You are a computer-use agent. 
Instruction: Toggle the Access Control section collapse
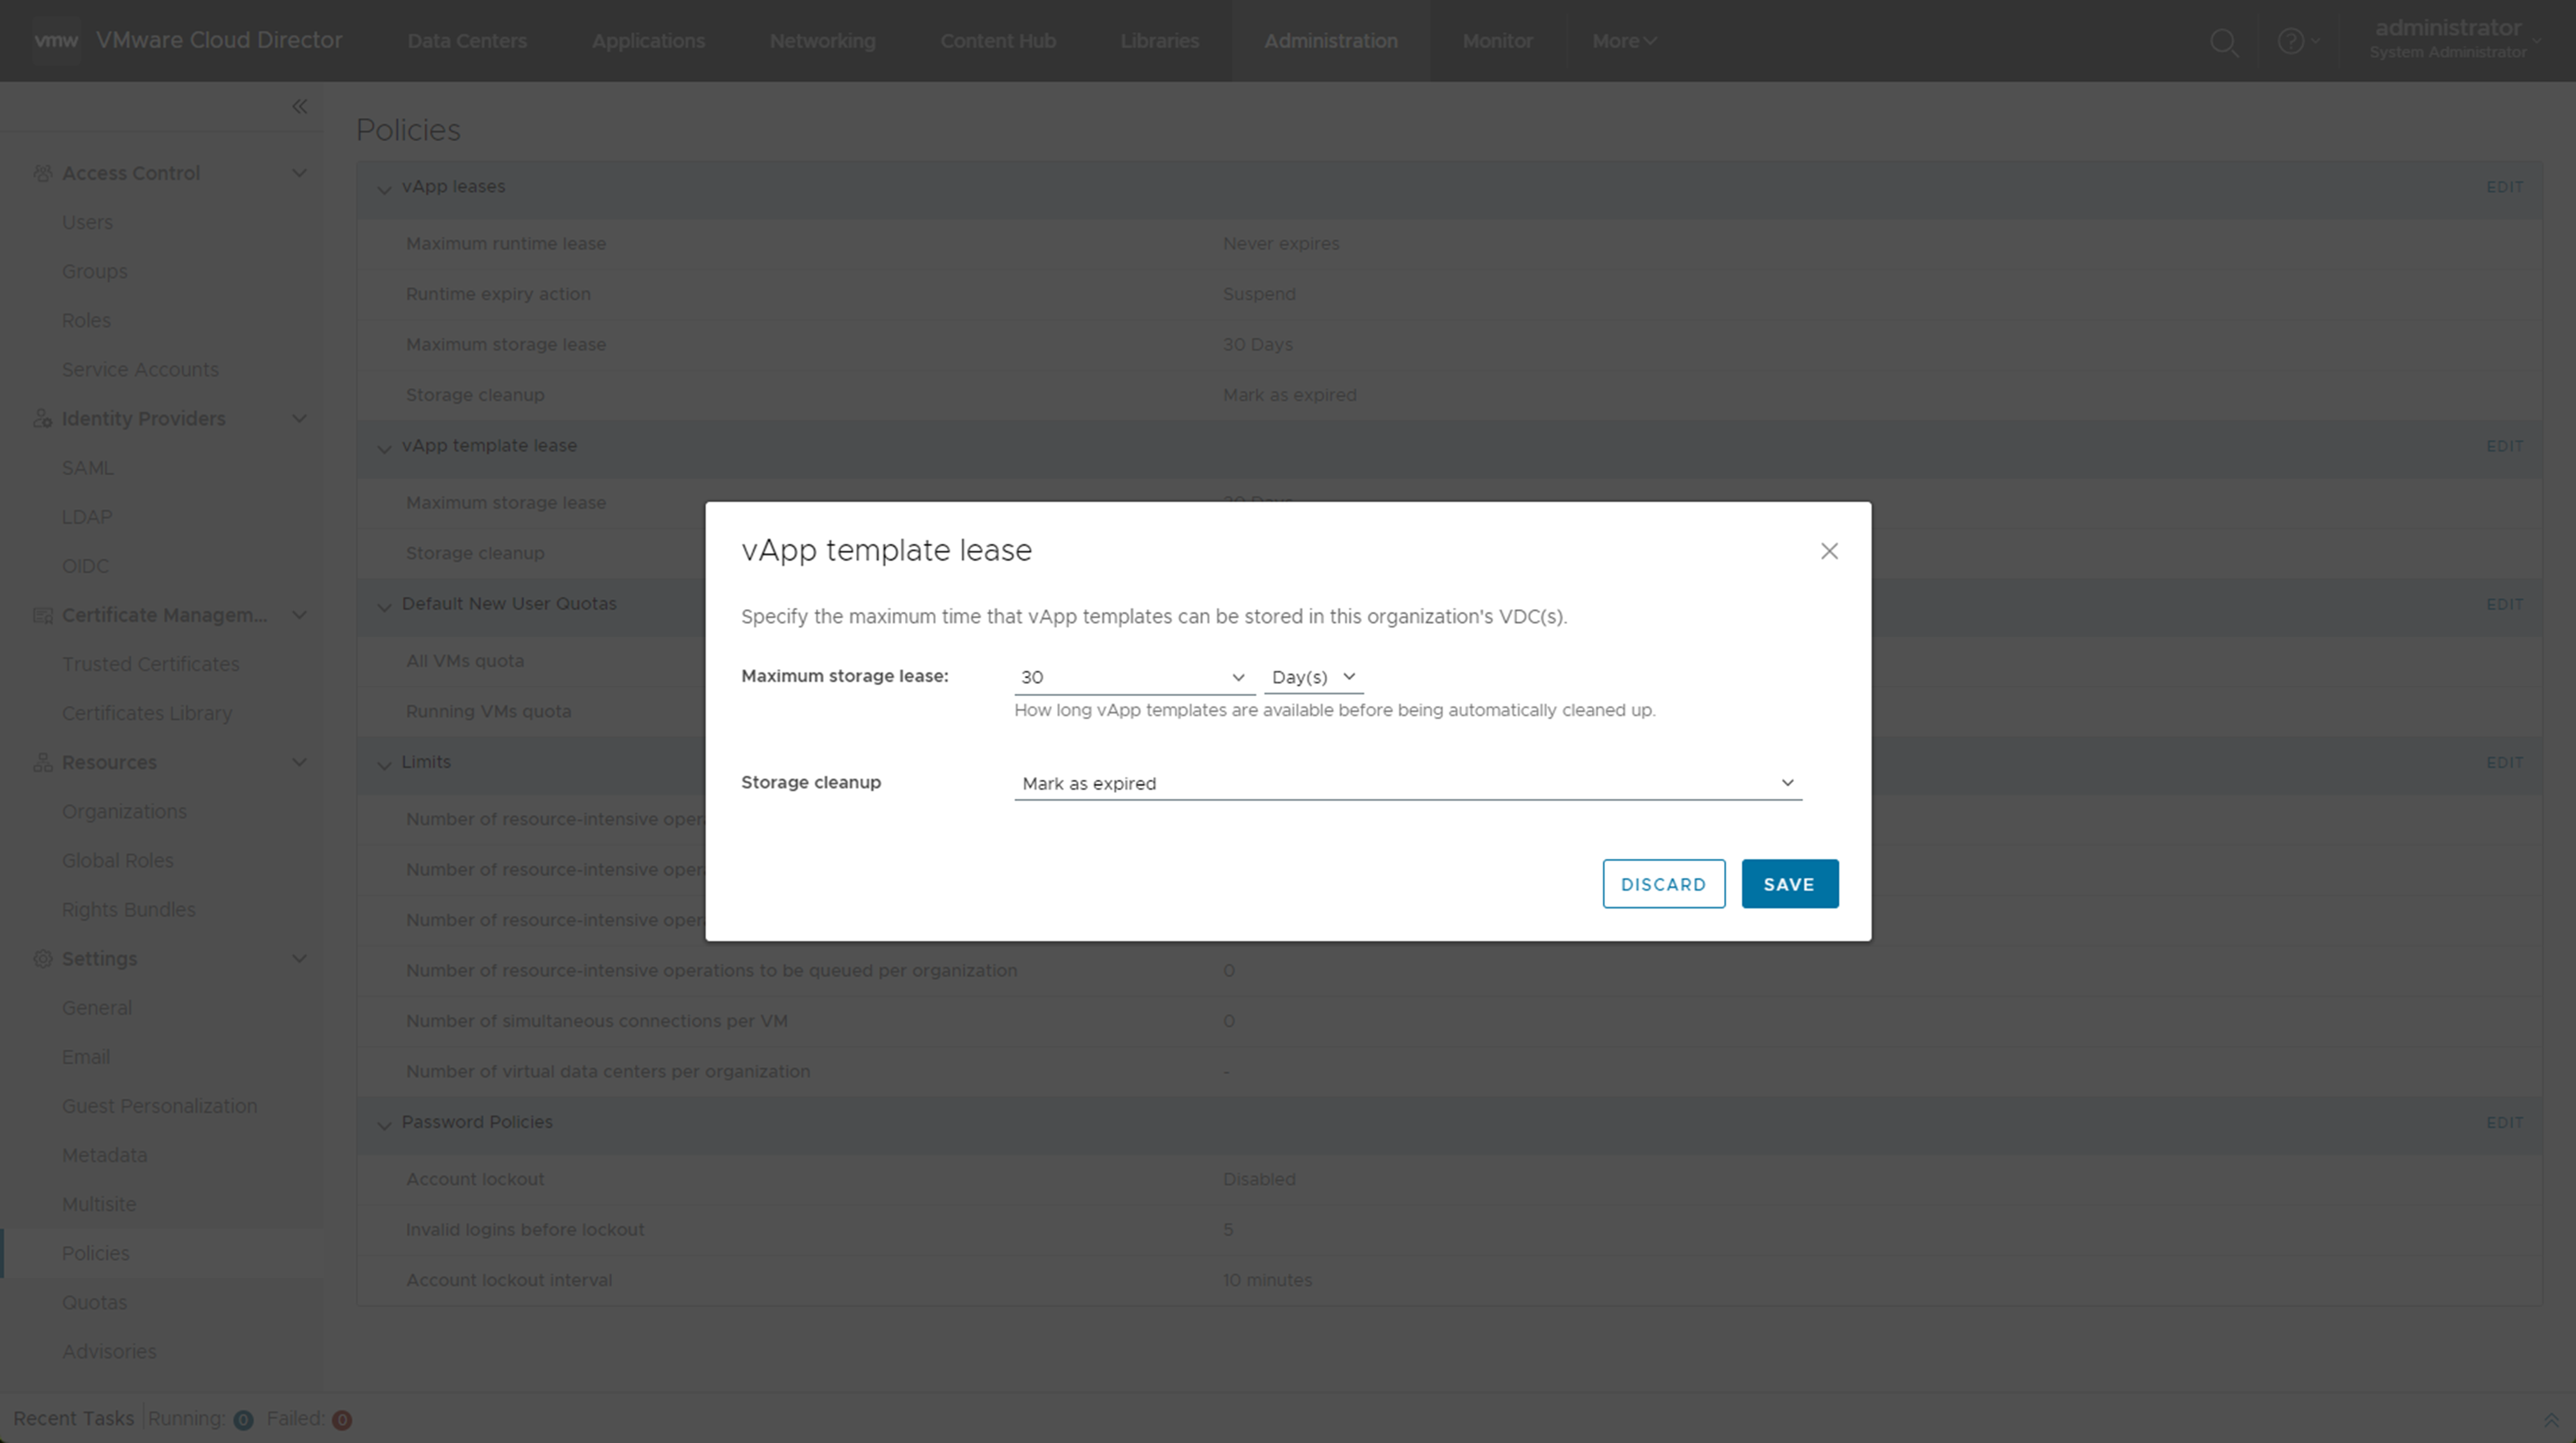tap(299, 173)
